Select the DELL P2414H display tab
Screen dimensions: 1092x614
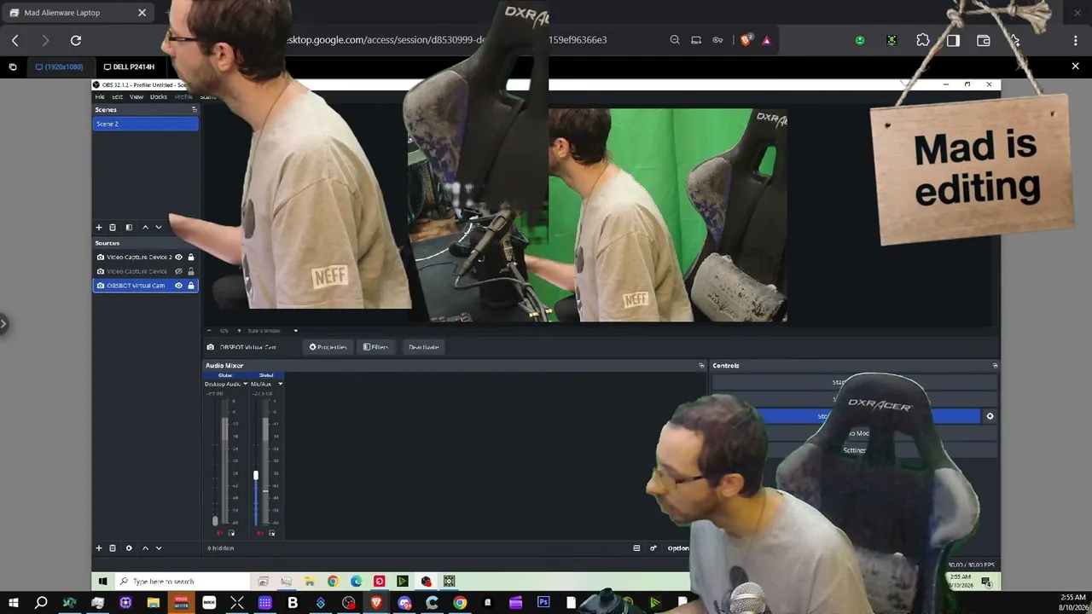tap(129, 67)
